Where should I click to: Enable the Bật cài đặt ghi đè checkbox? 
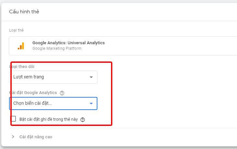coord(13,119)
